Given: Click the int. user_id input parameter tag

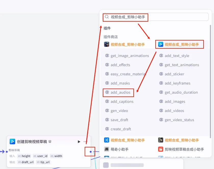Looking at the screenshot, I should pyautogui.click(x=40, y=156).
